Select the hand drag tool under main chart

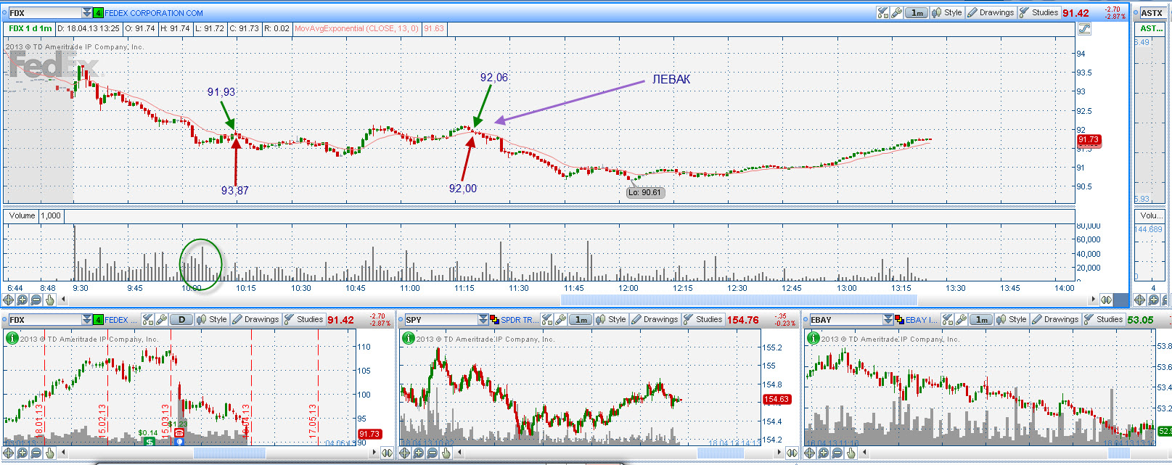pos(49,300)
